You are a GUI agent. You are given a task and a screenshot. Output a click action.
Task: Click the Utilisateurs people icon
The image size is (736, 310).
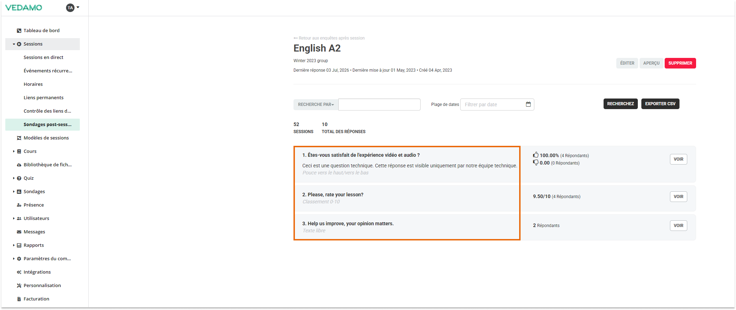tap(19, 219)
